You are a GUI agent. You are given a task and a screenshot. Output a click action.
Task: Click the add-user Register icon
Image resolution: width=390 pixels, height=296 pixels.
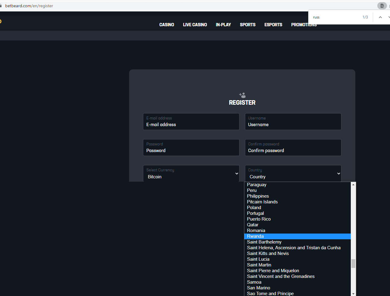[x=242, y=95]
